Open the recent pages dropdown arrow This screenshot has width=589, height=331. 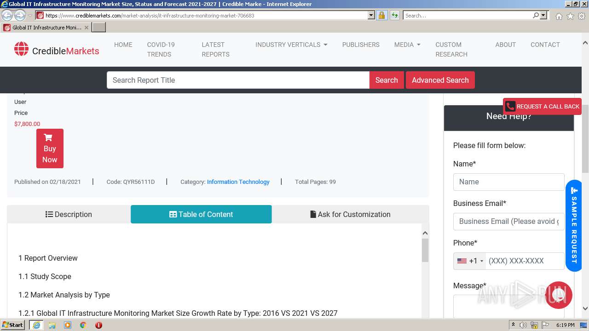pyautogui.click(x=30, y=16)
